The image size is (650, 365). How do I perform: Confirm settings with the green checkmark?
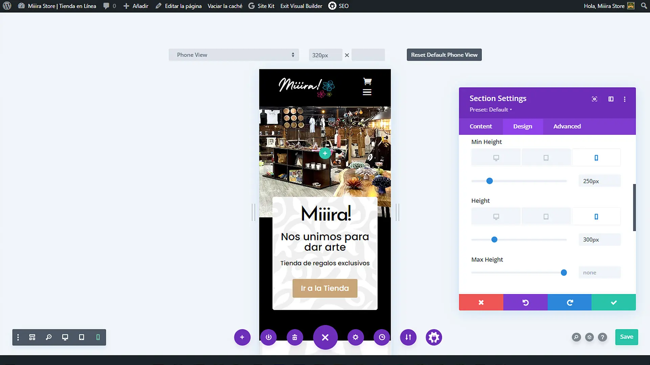613,302
